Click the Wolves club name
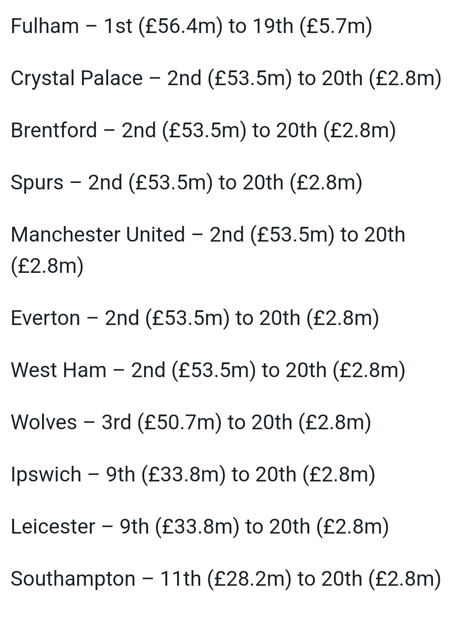This screenshot has height=617, width=469. pos(44,422)
